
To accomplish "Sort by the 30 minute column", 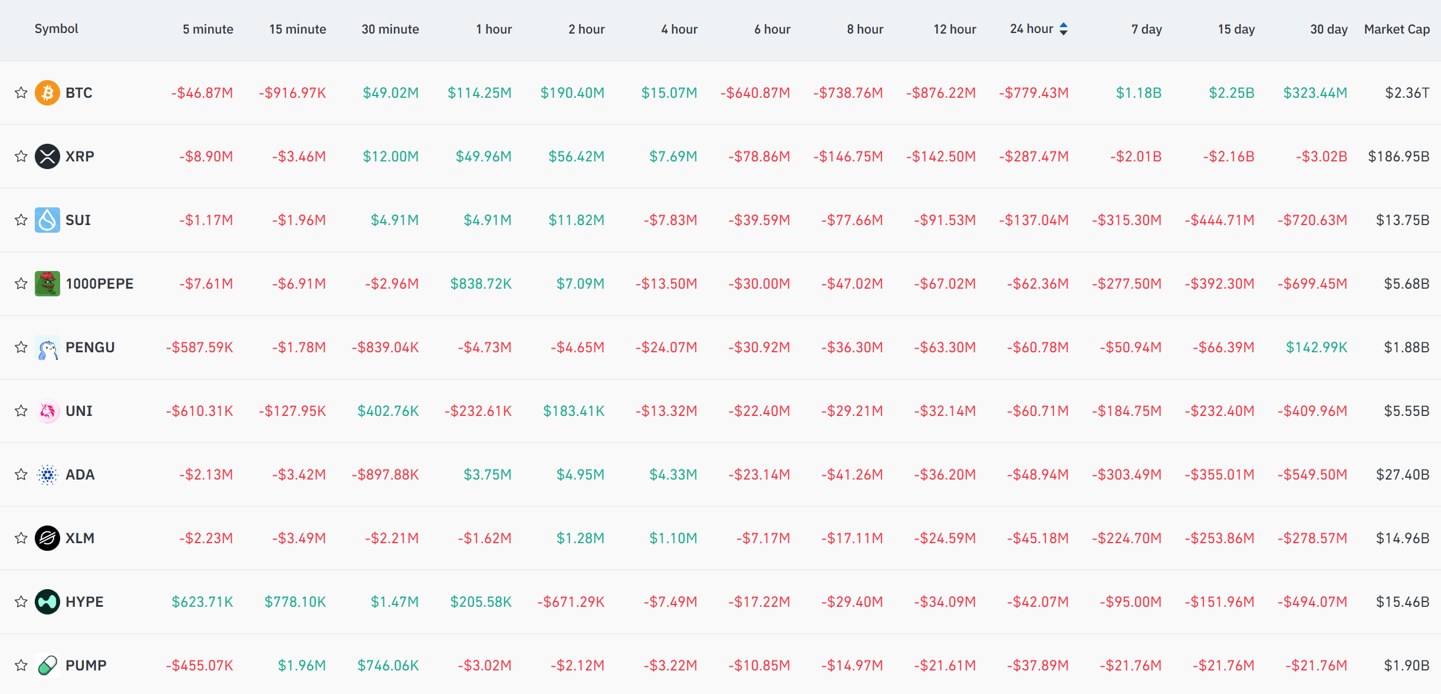I will pyautogui.click(x=390, y=29).
